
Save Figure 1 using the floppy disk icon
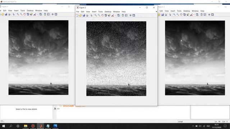[6, 14]
